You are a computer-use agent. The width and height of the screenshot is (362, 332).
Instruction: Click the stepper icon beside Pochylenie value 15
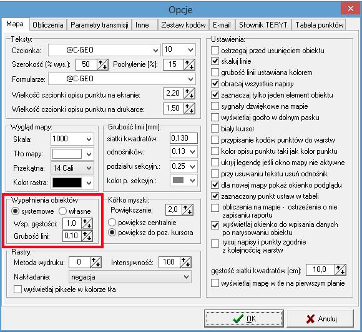[x=190, y=64]
